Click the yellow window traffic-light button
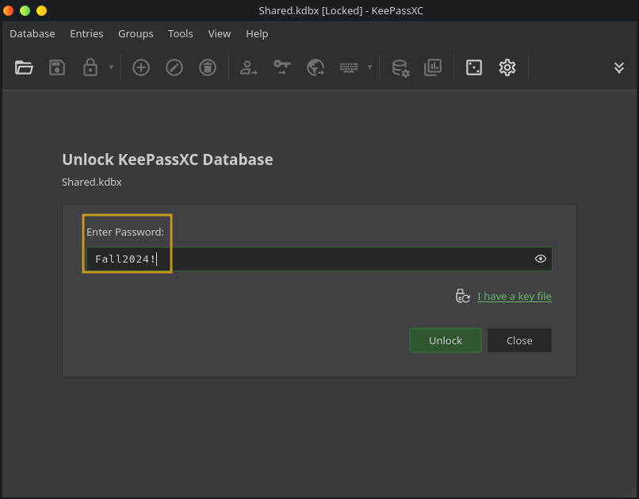 [x=41, y=10]
